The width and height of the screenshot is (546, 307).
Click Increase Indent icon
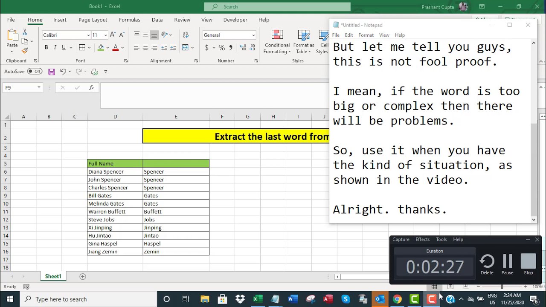tap(173, 47)
